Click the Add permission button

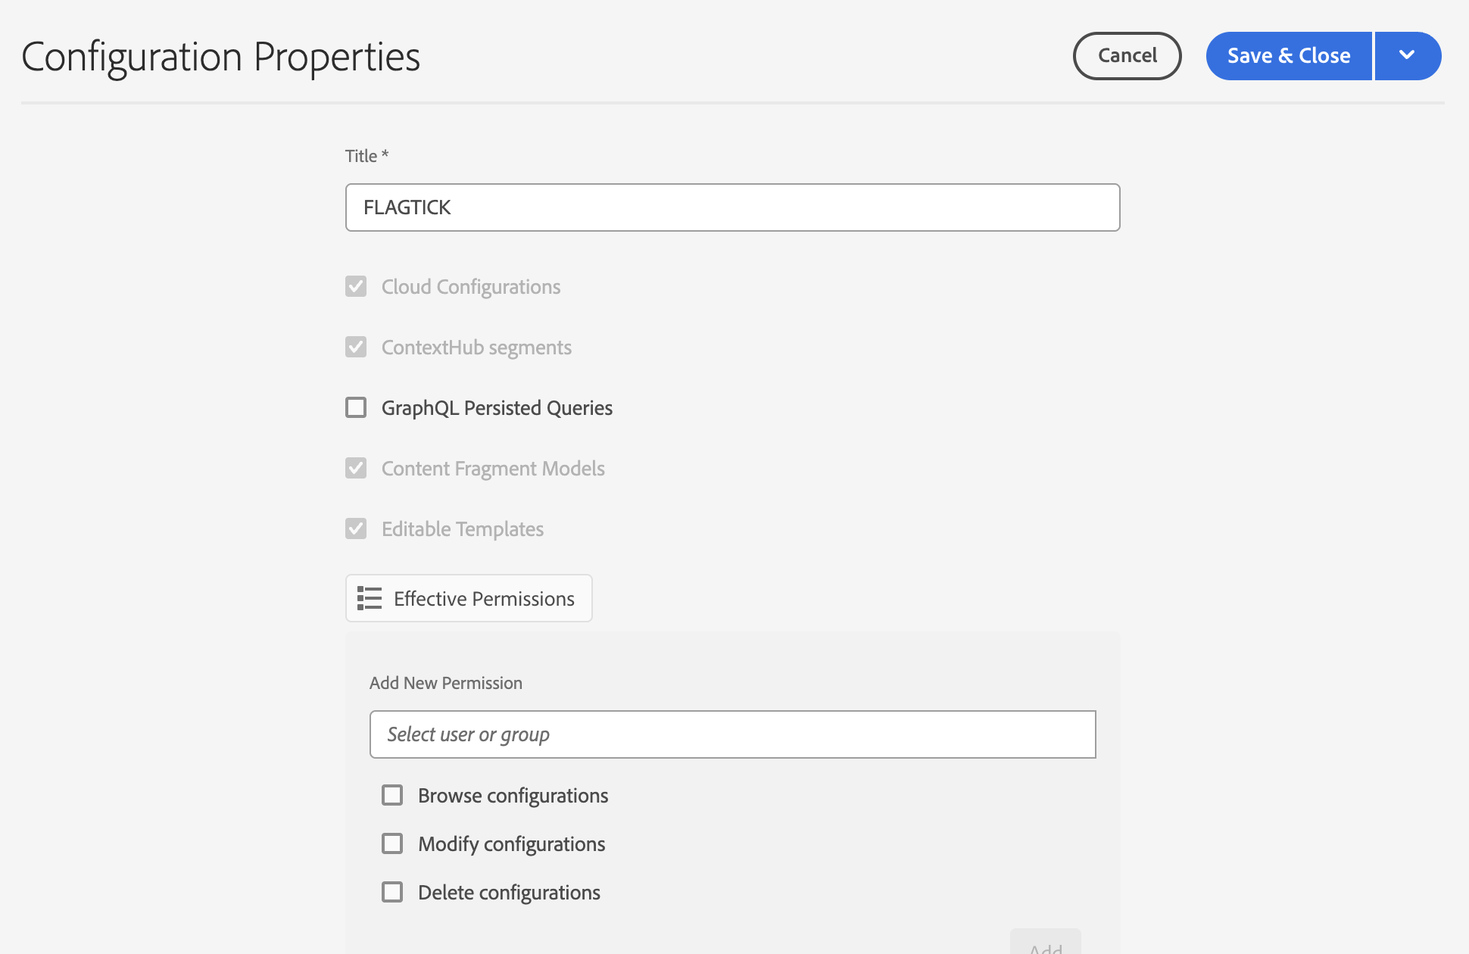pos(1045,945)
